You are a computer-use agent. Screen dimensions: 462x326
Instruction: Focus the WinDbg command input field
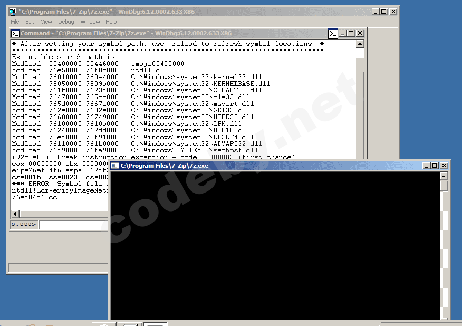coord(74,225)
